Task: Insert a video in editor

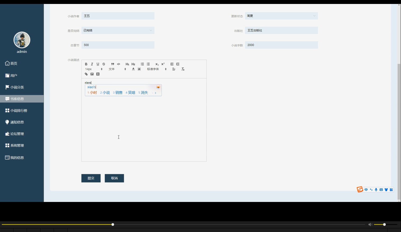Action: pos(98,74)
